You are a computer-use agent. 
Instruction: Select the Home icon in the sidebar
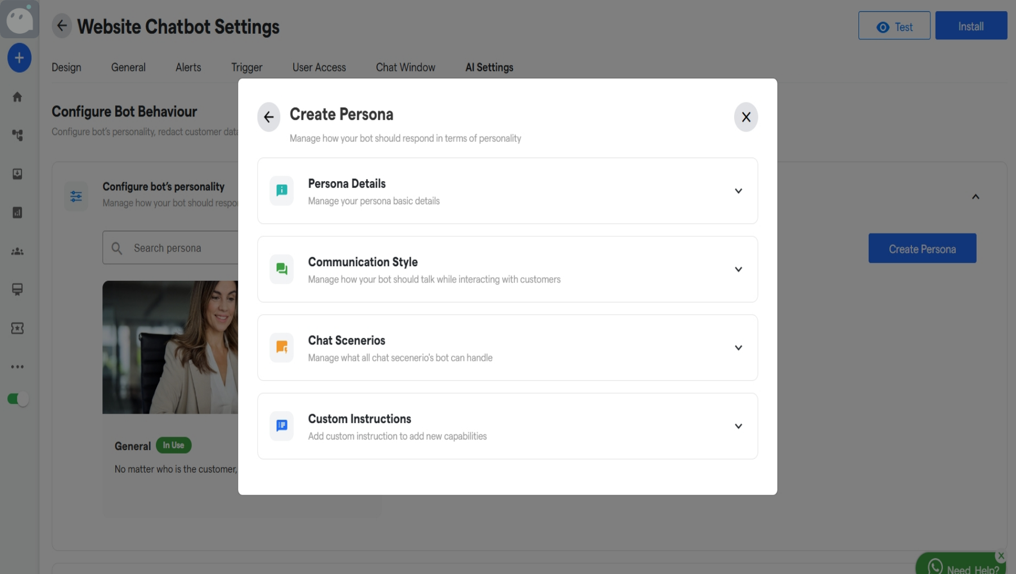tap(17, 97)
